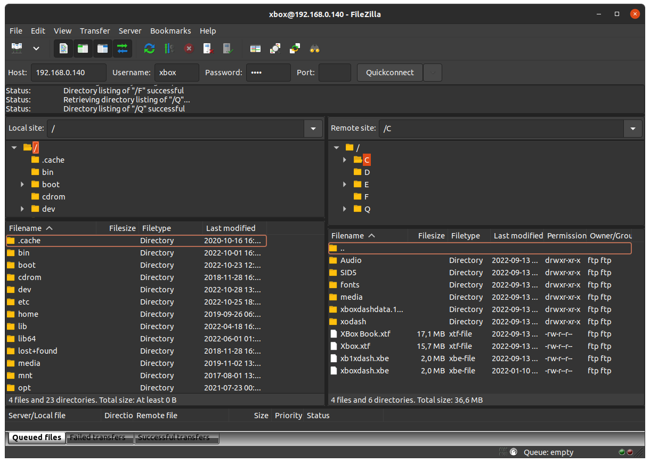Focus the Username input field
This screenshot has height=463, width=650.
tap(177, 73)
